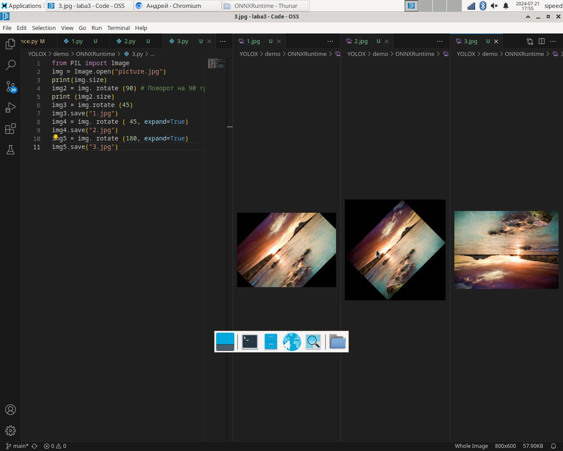Open the Testing flask icon
The width and height of the screenshot is (563, 451).
pyautogui.click(x=11, y=150)
